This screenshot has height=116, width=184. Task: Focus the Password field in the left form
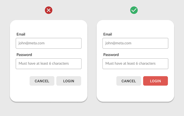[x=49, y=64]
